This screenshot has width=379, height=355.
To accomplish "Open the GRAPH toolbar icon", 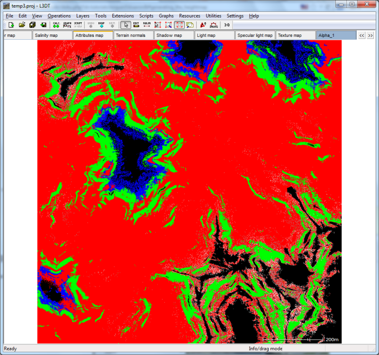I will point(67,25).
